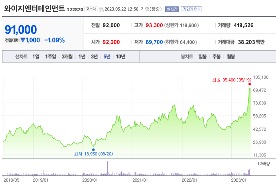The image size is (276, 185).
Task: Click the 2021/01 x-axis label
Action: click(140, 180)
